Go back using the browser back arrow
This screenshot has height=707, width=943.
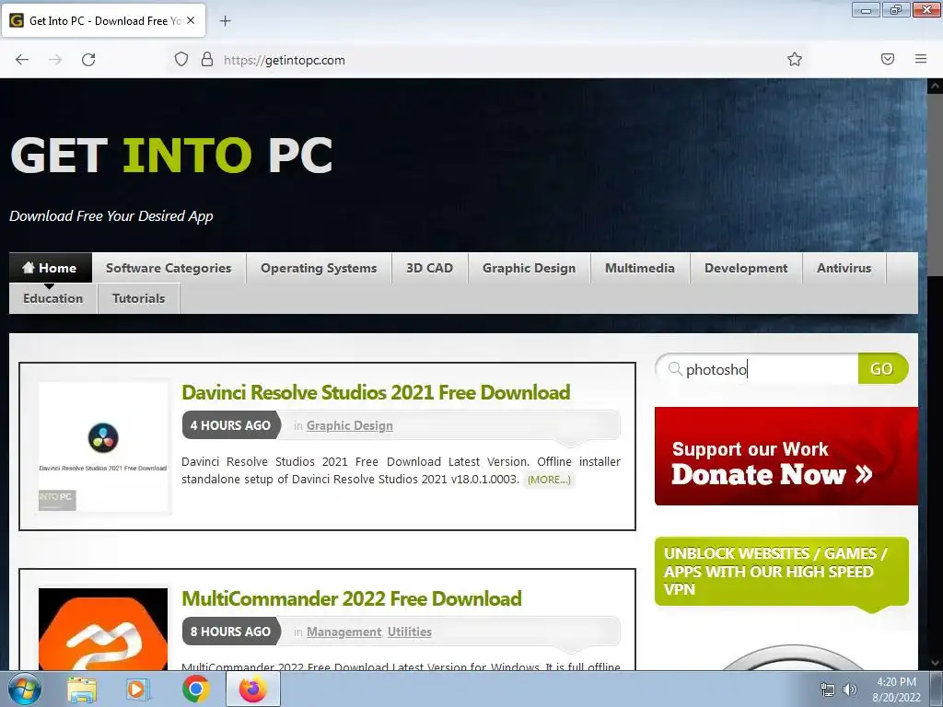pyautogui.click(x=22, y=60)
